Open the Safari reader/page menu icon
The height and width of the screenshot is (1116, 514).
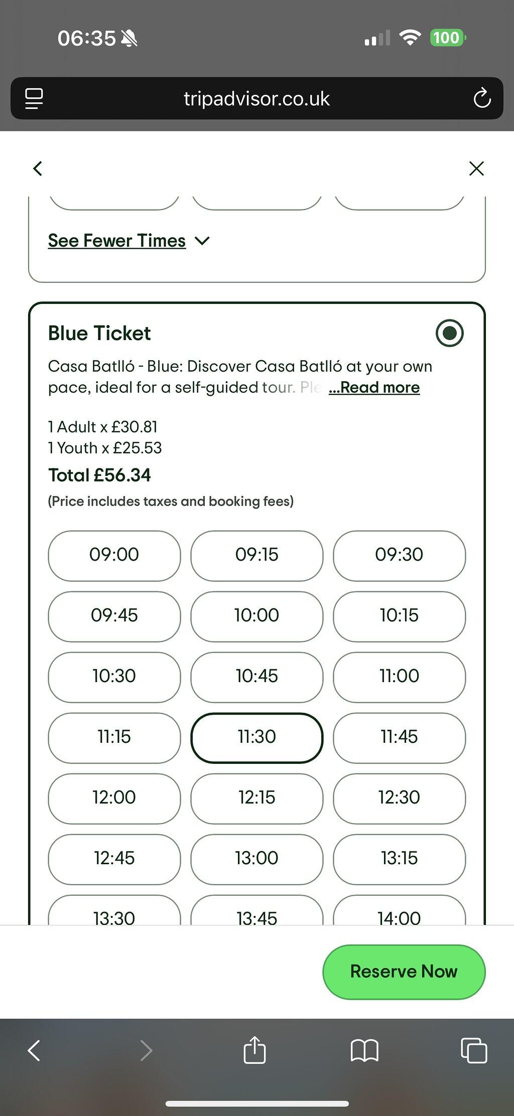[34, 98]
